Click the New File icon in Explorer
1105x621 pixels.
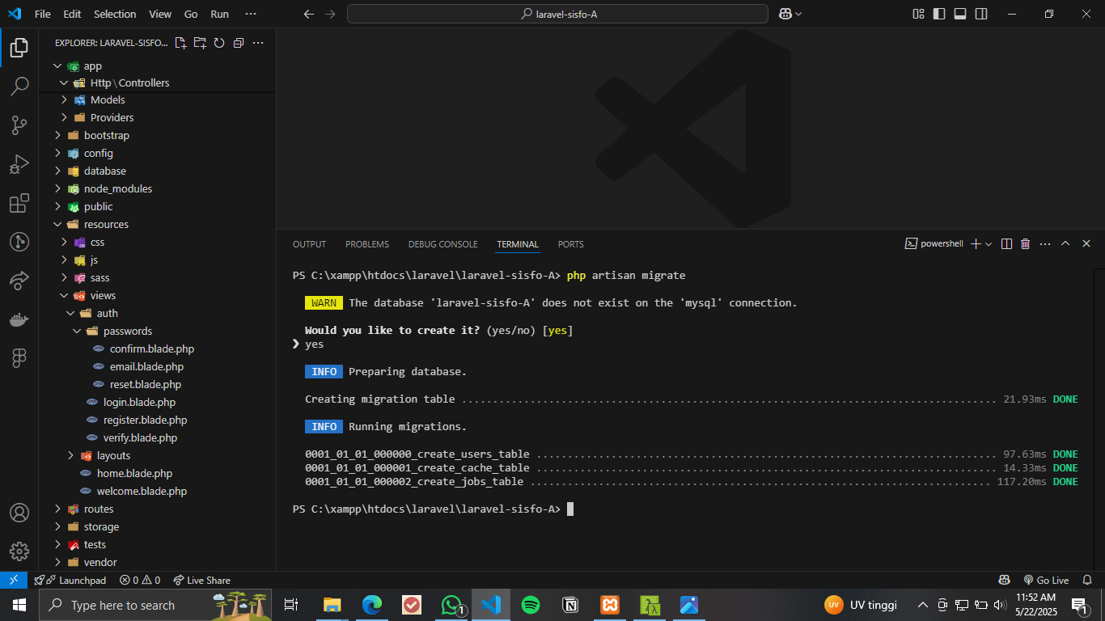(x=180, y=43)
